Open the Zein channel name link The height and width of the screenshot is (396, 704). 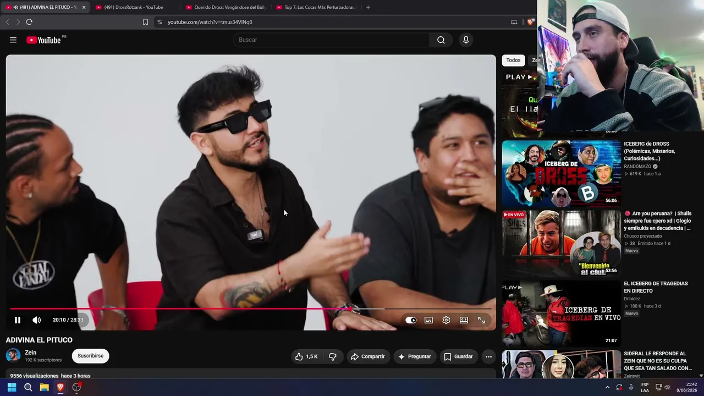(31, 353)
